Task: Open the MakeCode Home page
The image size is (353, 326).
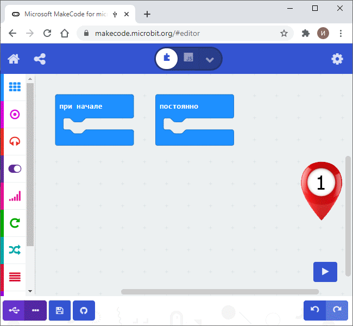Action: 14,59
